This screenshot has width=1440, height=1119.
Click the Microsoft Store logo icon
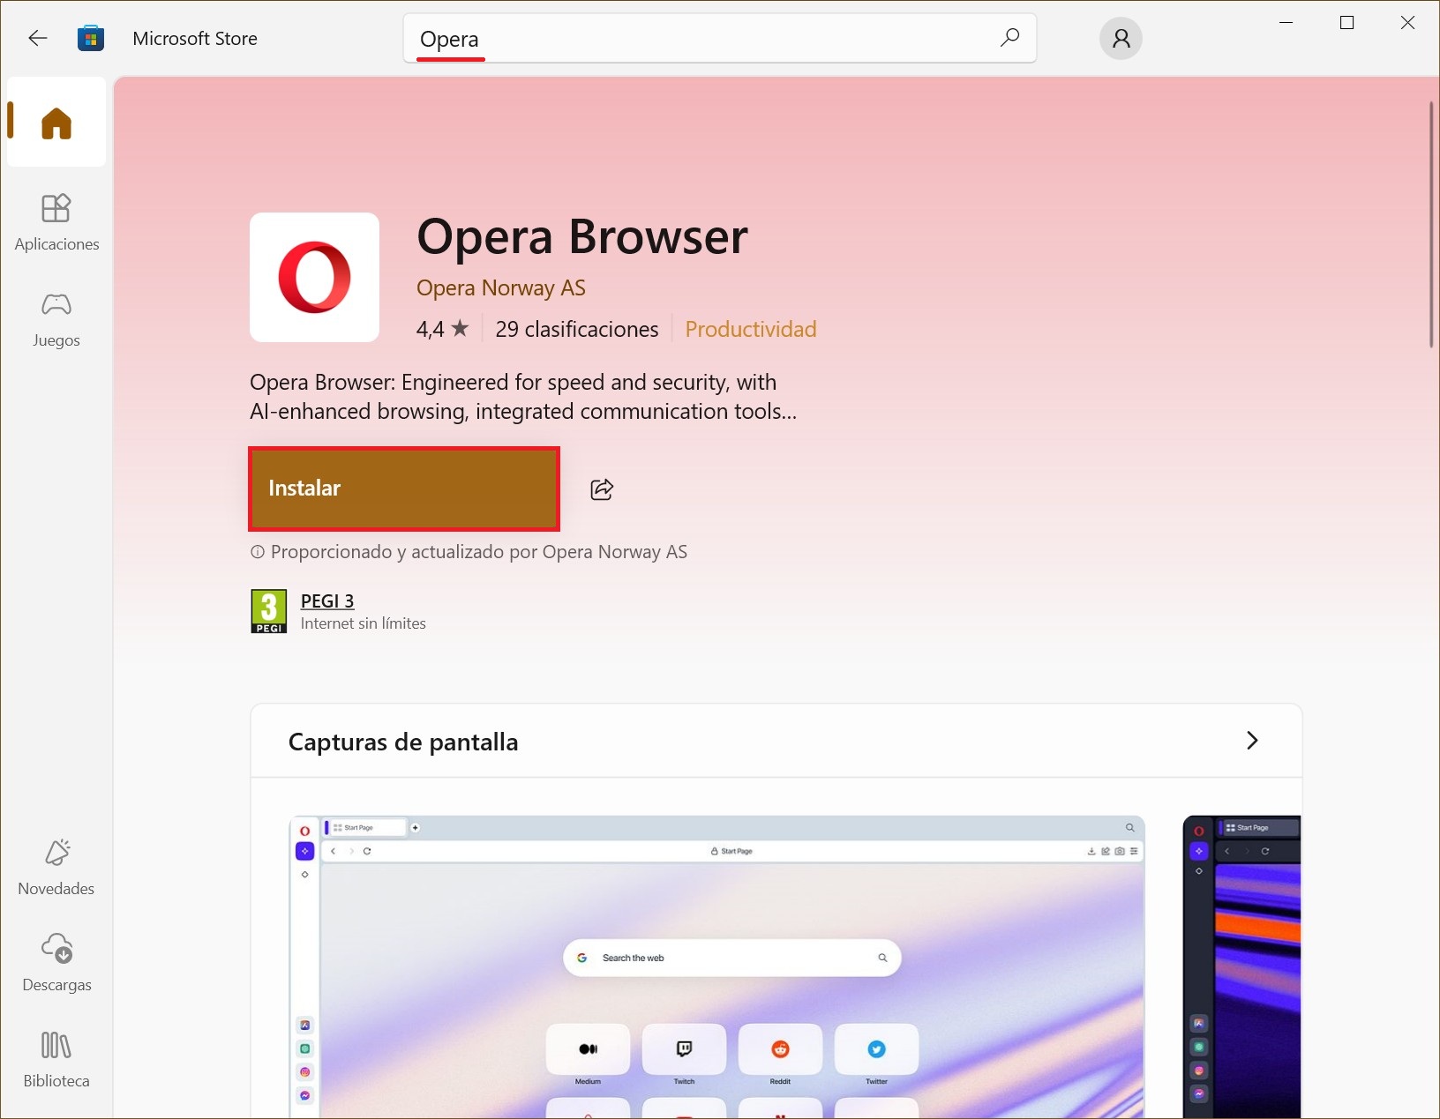pos(91,38)
